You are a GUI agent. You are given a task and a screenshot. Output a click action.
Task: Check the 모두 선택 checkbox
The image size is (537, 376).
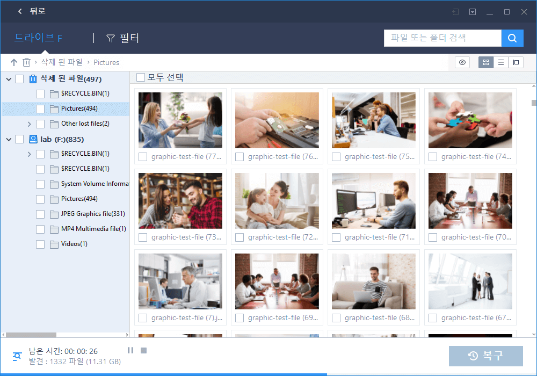pyautogui.click(x=140, y=77)
